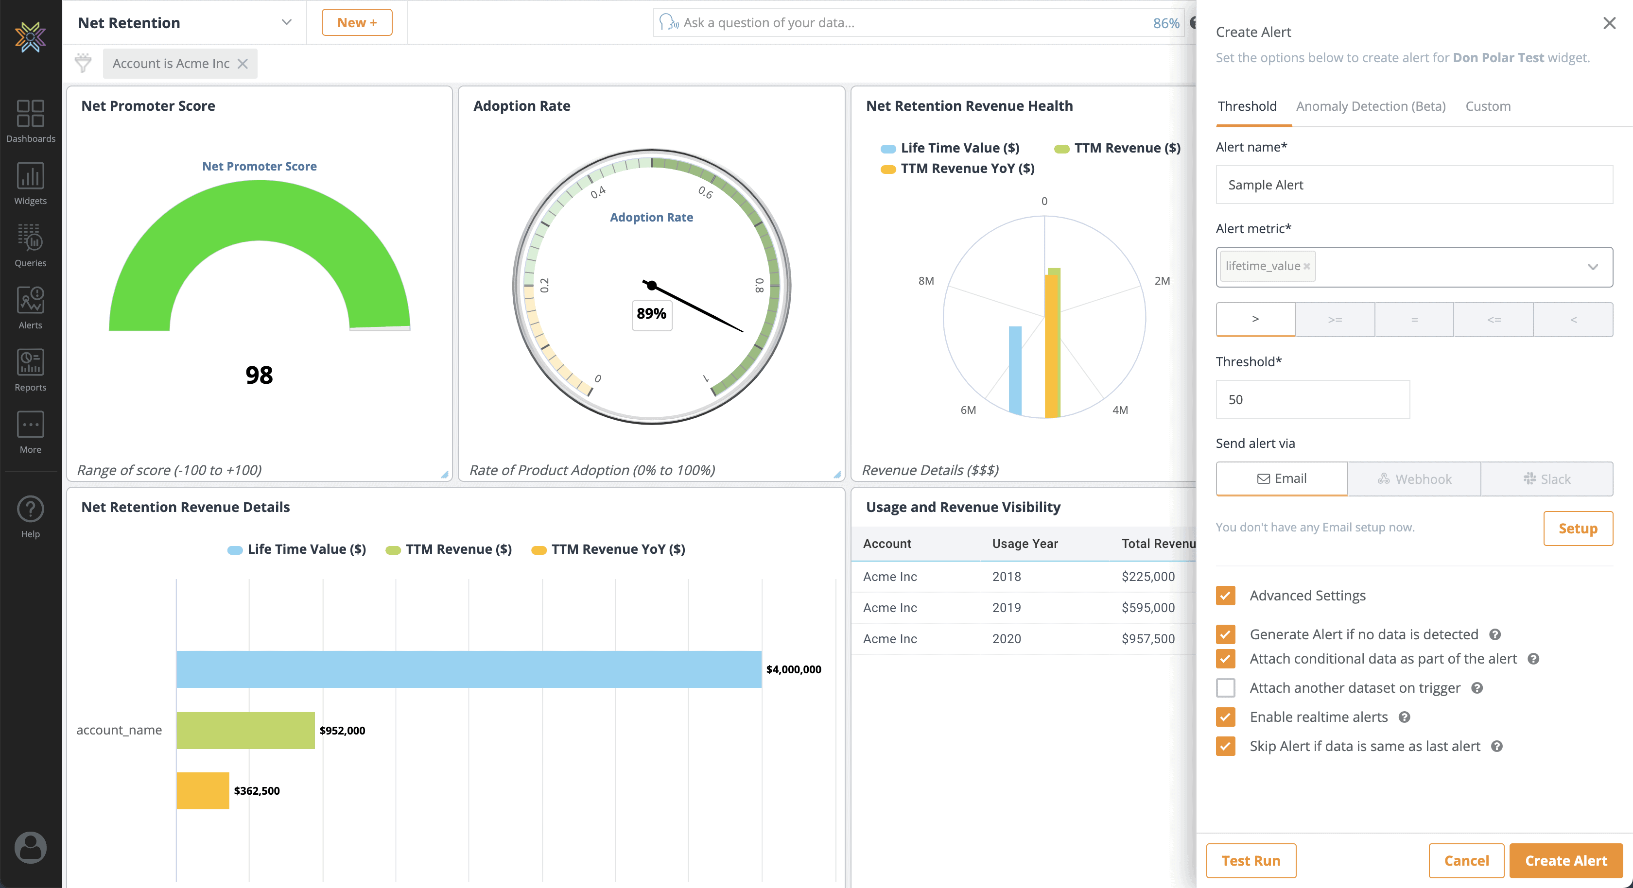Click the dashboard filter funnel icon

[x=83, y=63]
